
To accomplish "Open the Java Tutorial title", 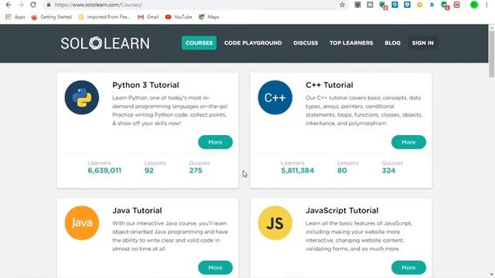I will (137, 211).
